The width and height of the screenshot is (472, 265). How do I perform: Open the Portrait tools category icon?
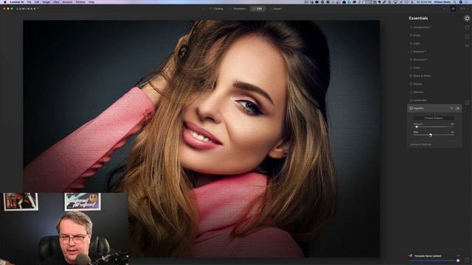point(467,37)
